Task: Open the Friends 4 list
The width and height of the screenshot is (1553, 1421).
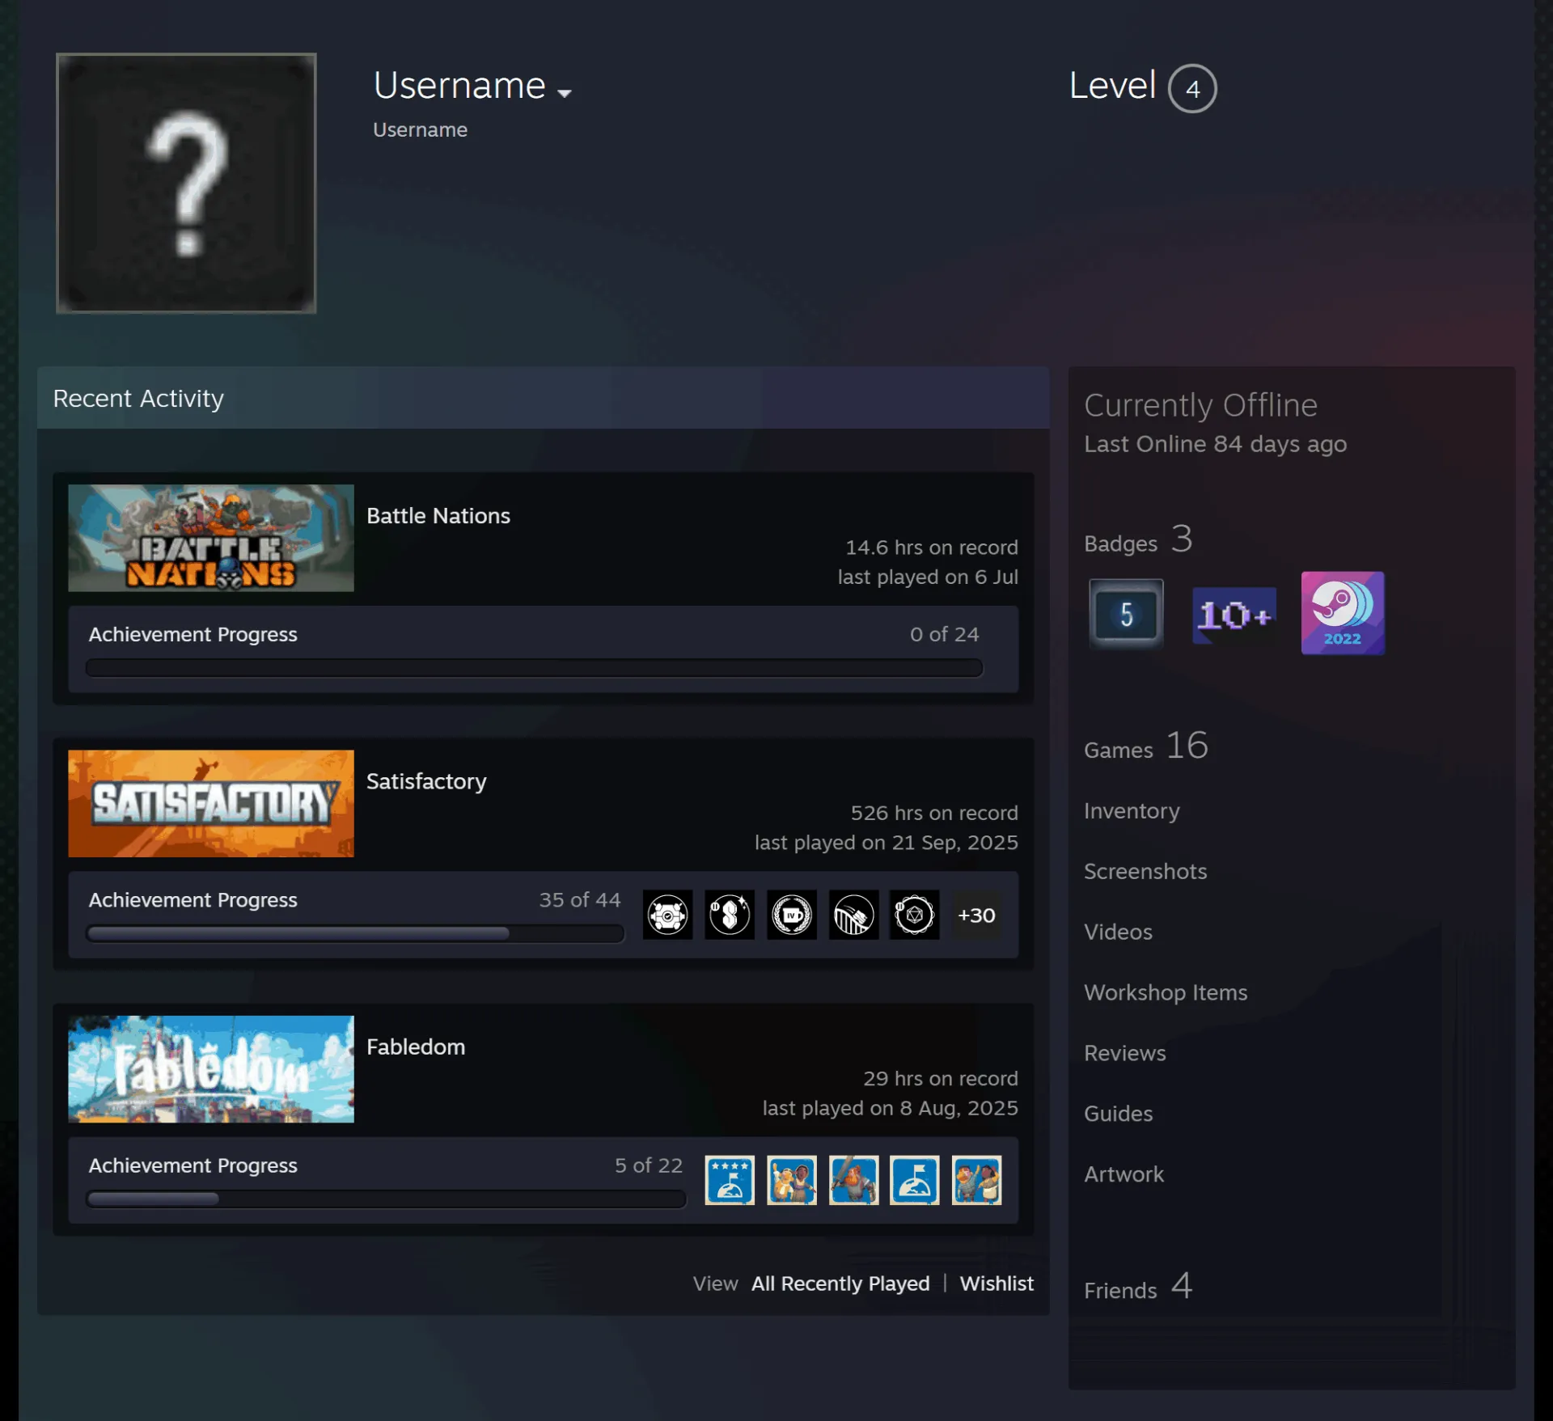Action: coord(1138,1287)
